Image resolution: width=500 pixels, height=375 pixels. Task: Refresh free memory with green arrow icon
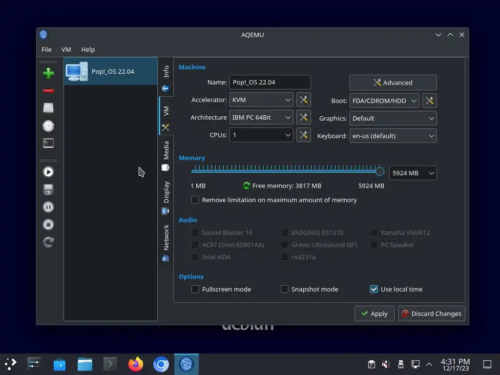pos(247,186)
